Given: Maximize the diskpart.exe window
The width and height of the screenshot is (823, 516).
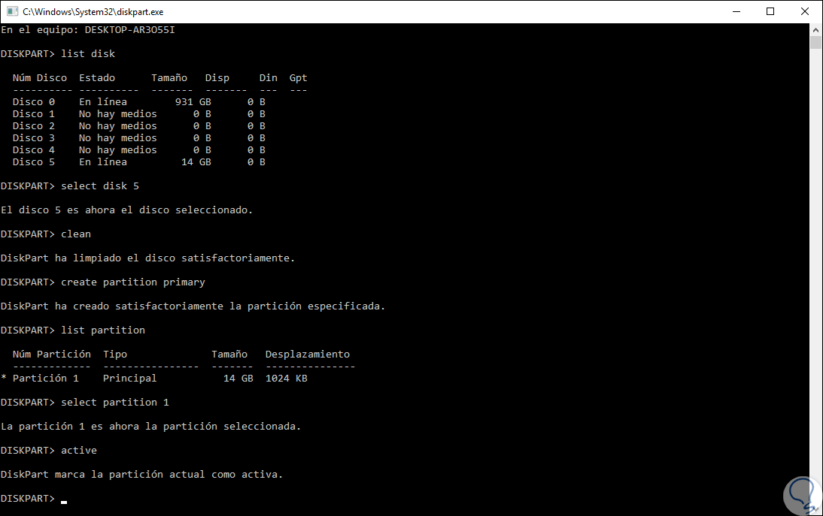Looking at the screenshot, I should (x=770, y=11).
